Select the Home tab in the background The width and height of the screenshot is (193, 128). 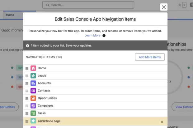click(10, 15)
